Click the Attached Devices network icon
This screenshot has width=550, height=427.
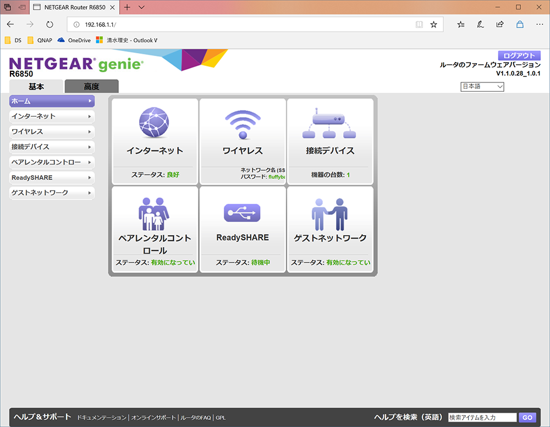pyautogui.click(x=330, y=124)
